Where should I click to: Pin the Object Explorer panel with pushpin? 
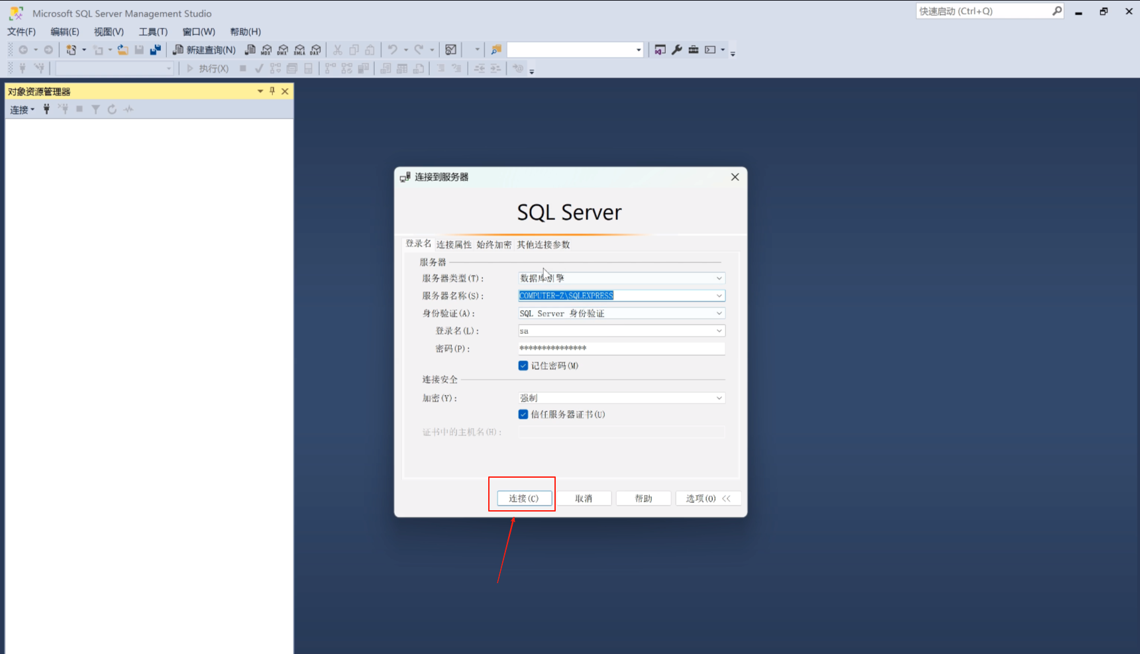pos(272,91)
